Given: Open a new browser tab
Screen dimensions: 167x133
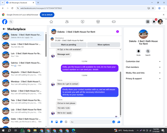Looking at the screenshot, I should pyautogui.click(x=38, y=3).
